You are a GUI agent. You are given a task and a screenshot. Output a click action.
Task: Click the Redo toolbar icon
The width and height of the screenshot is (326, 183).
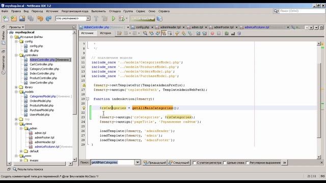click(48, 19)
